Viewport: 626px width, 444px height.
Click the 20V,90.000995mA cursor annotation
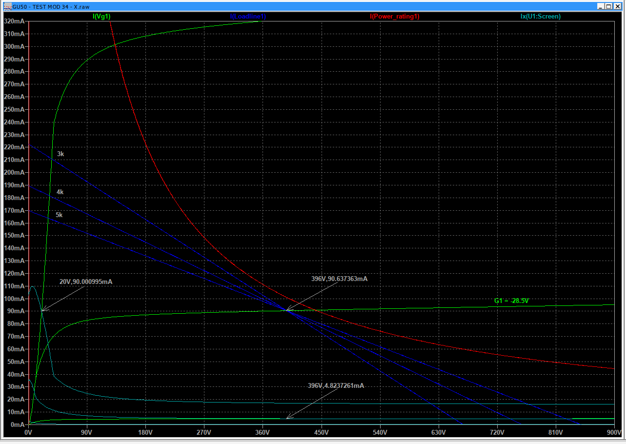[86, 282]
